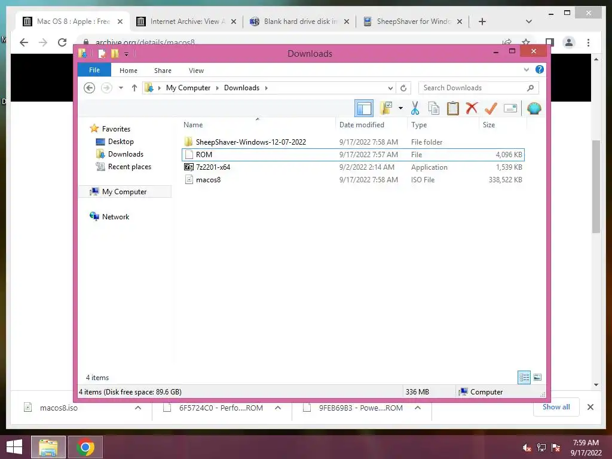
Task: Open address bar history dropdown
Action: pos(390,88)
